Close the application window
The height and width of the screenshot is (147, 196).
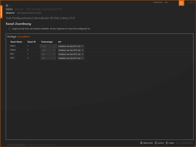[194, 3]
